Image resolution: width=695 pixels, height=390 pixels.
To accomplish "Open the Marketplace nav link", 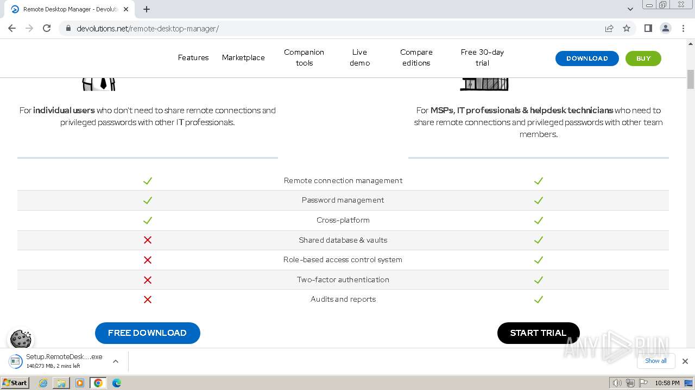I will pyautogui.click(x=243, y=57).
